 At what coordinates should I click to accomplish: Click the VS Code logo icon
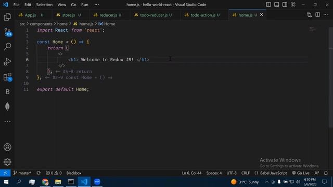tap(6, 5)
